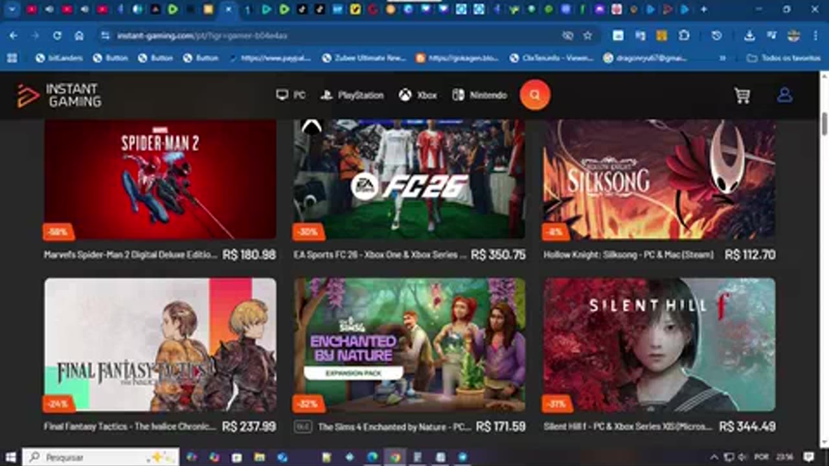The height and width of the screenshot is (466, 829).
Task: Show hidden bookmarks with the chevron
Action: click(x=723, y=58)
